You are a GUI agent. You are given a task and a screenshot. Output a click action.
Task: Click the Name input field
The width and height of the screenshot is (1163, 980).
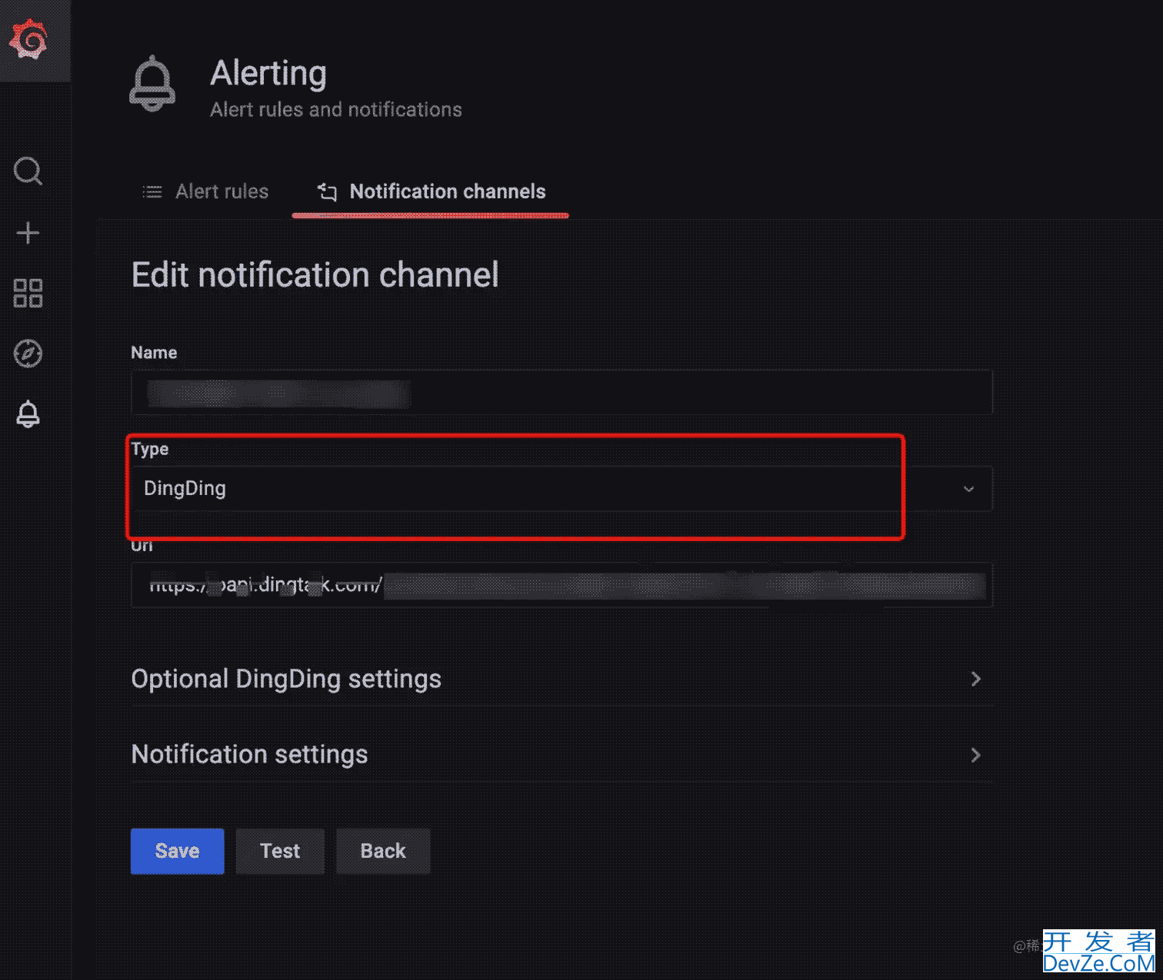(562, 393)
